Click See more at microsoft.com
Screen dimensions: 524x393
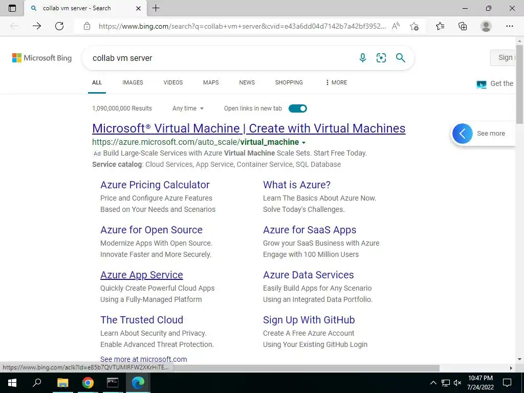(x=144, y=359)
